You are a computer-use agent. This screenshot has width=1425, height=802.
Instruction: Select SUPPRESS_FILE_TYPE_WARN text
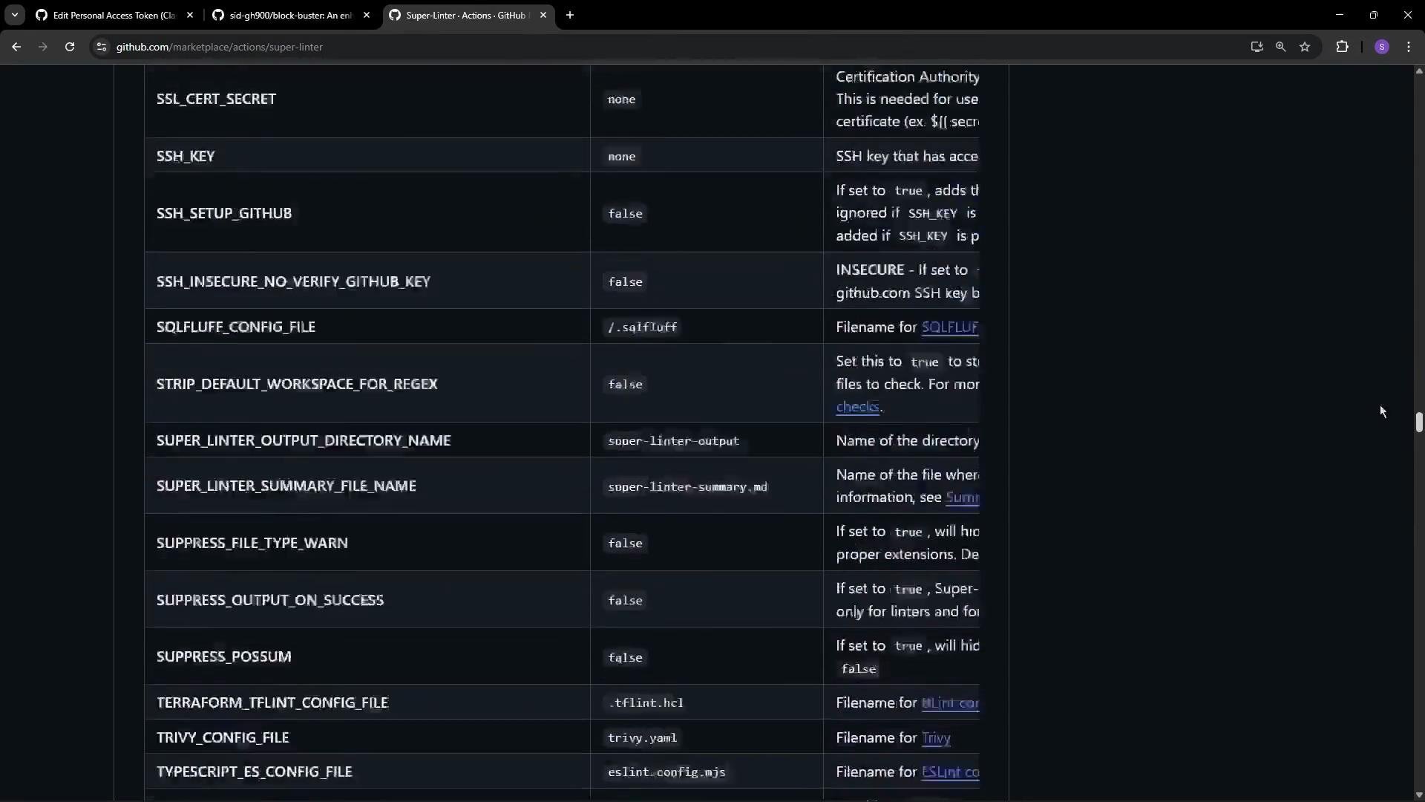pos(252,543)
